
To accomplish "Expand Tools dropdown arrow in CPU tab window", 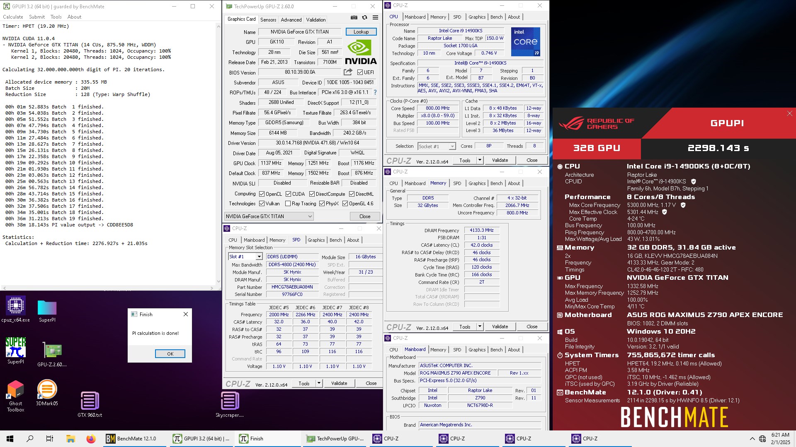I will [x=480, y=160].
